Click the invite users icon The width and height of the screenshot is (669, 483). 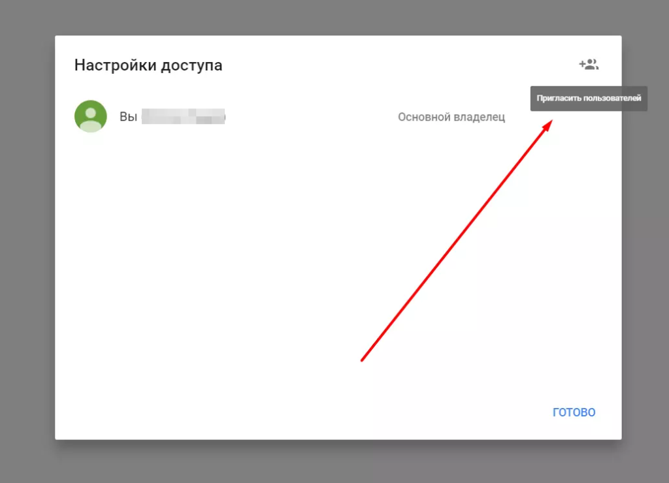[589, 65]
